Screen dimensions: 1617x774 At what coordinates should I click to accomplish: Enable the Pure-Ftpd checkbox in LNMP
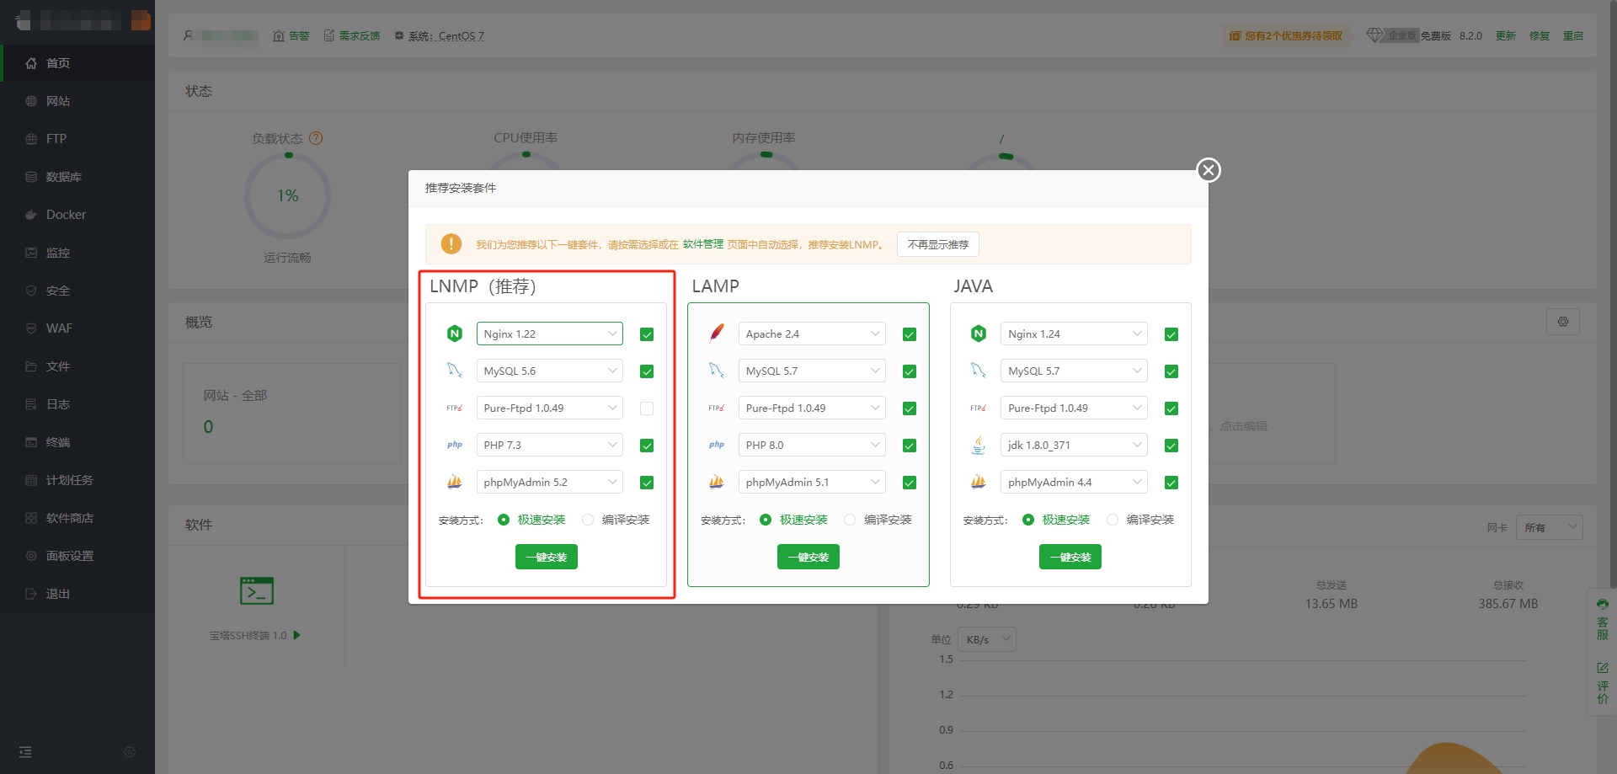(x=647, y=408)
